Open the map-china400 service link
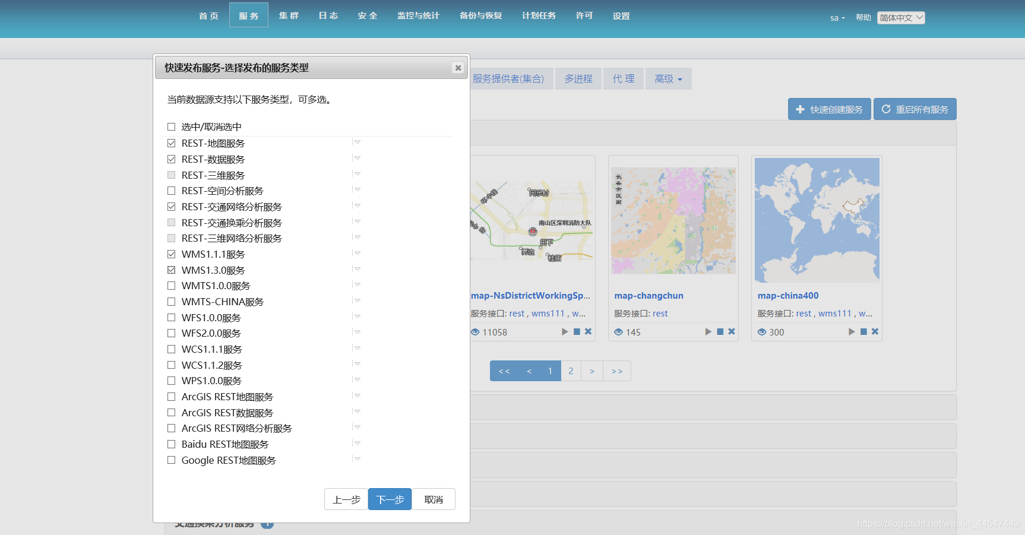Screen dimensions: 1025x535 788,296
